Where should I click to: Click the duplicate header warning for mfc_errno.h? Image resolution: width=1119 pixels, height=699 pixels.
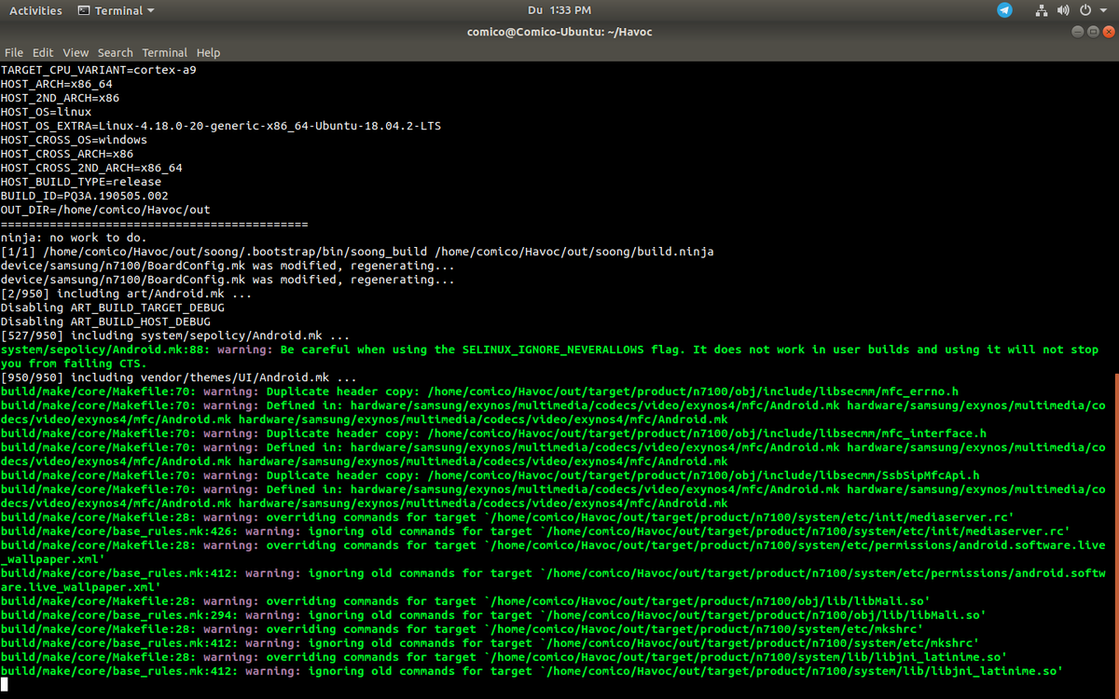[480, 391]
